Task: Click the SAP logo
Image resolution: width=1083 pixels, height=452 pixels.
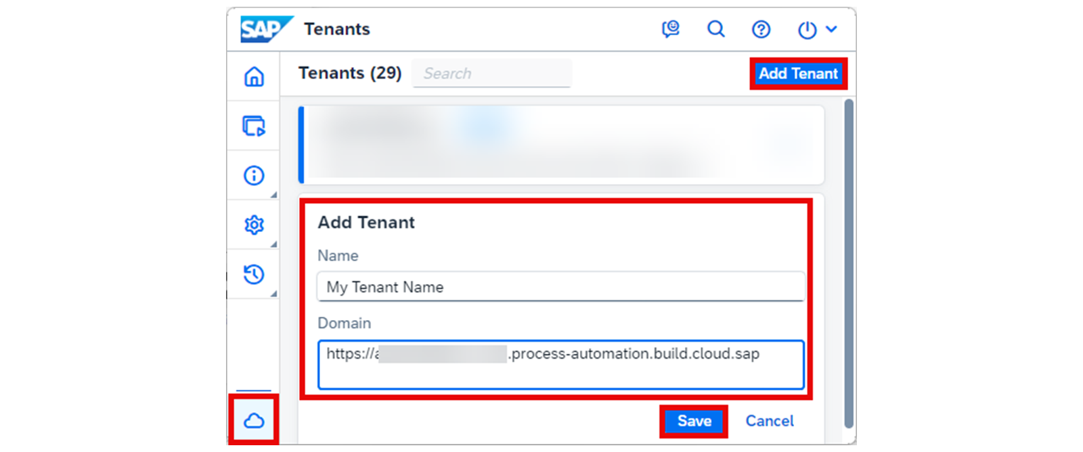Action: [x=267, y=29]
